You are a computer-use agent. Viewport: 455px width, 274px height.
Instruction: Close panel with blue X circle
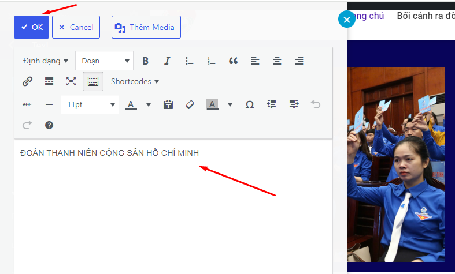point(347,20)
